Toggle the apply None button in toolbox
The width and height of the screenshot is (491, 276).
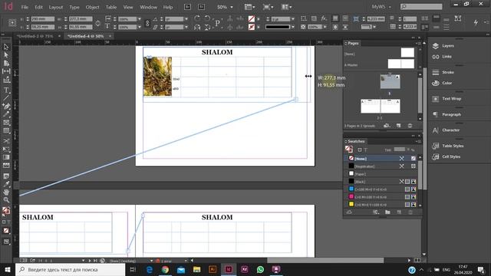click(6, 231)
